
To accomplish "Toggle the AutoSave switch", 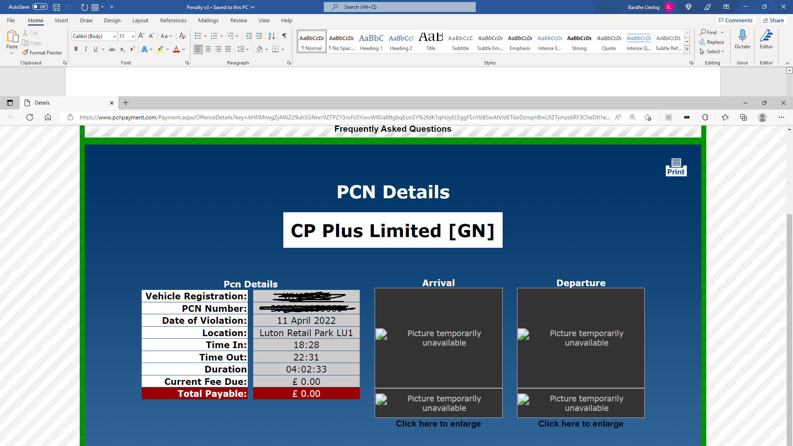I will [40, 7].
